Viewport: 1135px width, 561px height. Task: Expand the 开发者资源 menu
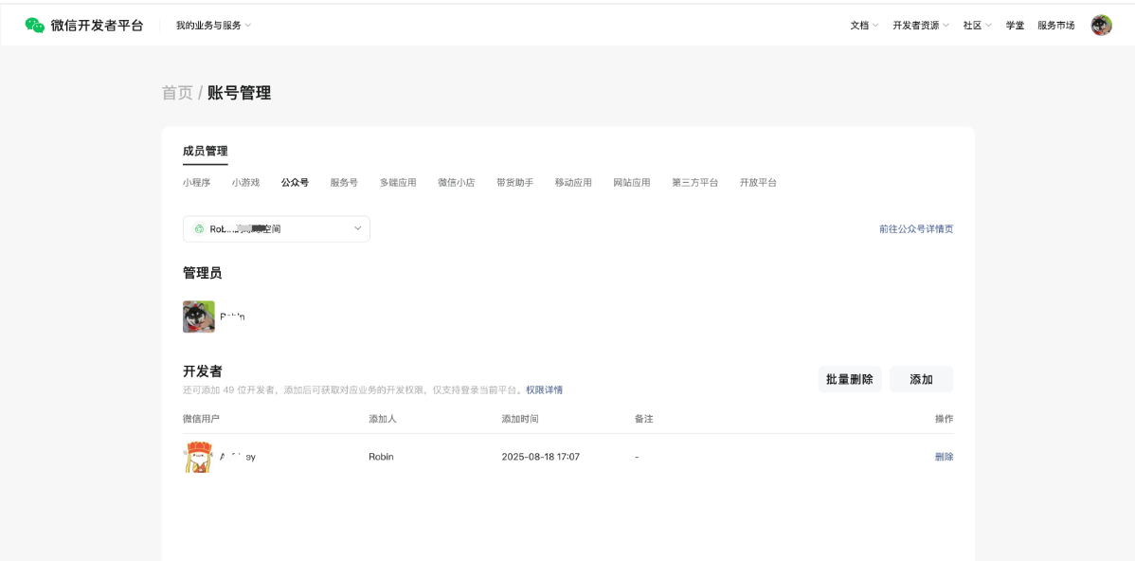click(x=920, y=26)
